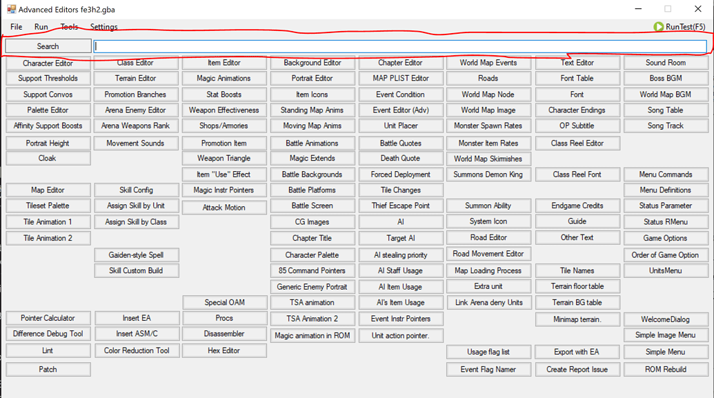Click the Patch button

coord(48,370)
